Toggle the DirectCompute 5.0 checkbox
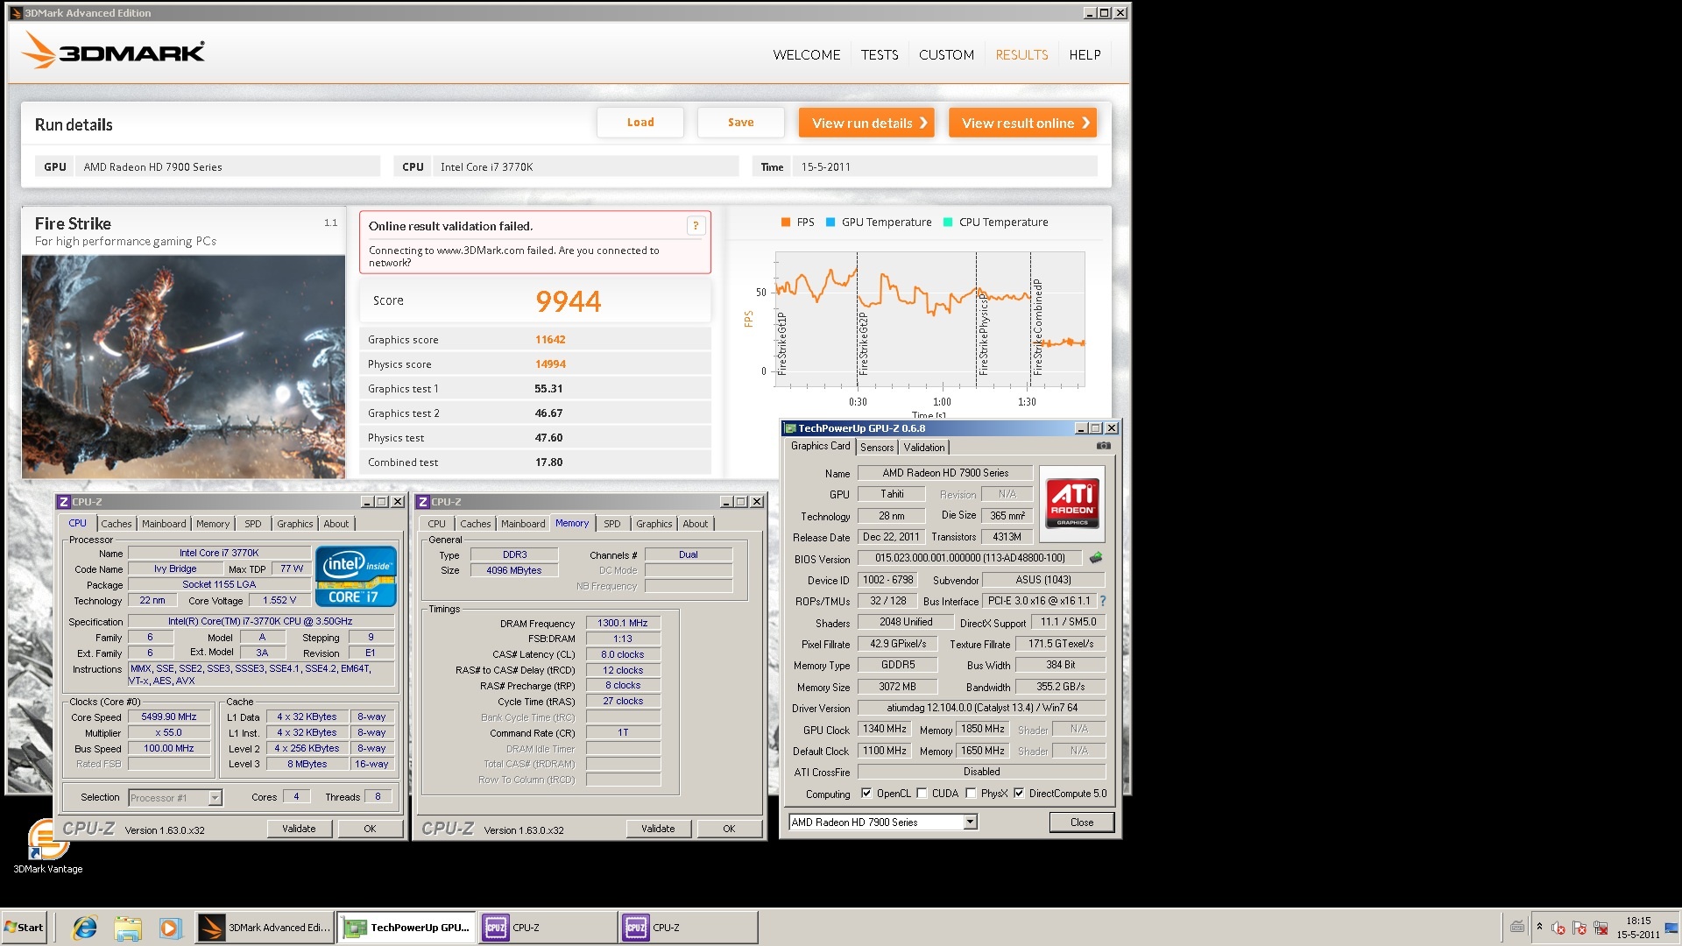This screenshot has width=1682, height=946. (1019, 794)
